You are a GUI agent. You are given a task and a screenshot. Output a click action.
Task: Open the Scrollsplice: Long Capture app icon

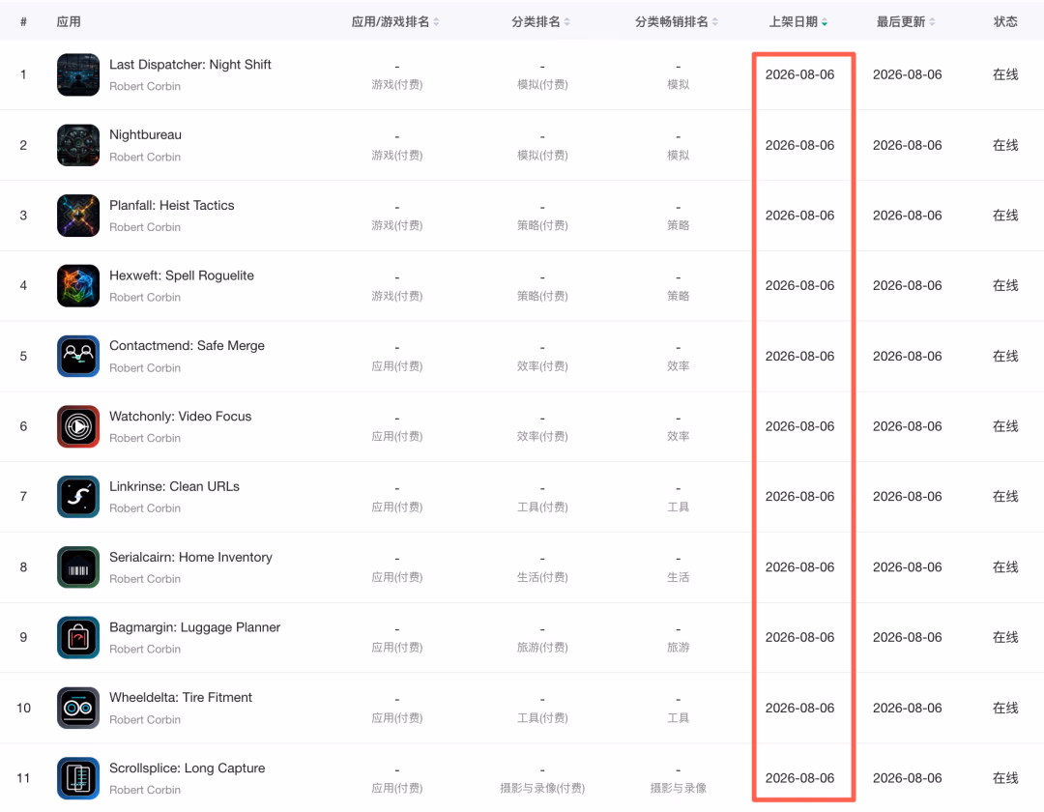click(78, 778)
